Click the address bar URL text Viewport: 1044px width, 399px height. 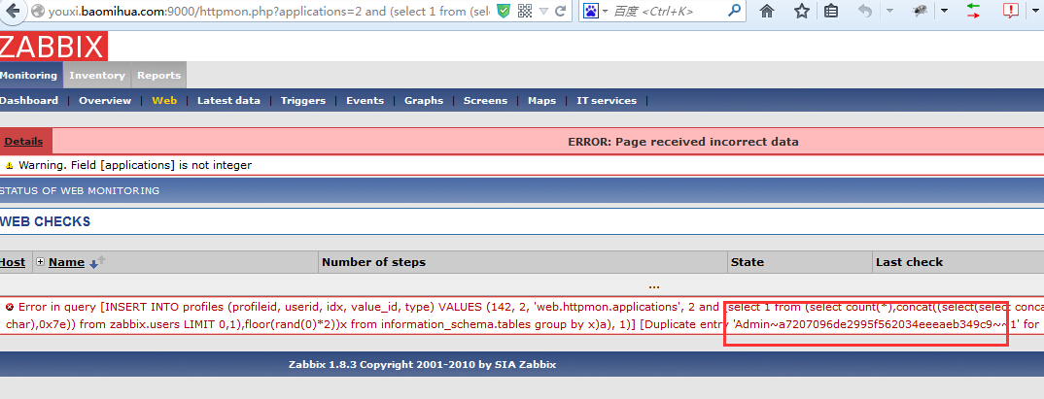click(269, 12)
